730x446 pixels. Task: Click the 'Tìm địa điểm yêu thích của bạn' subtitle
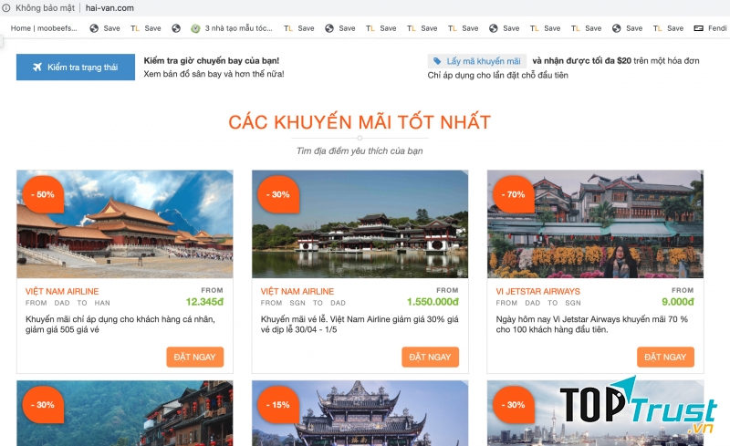(x=360, y=150)
